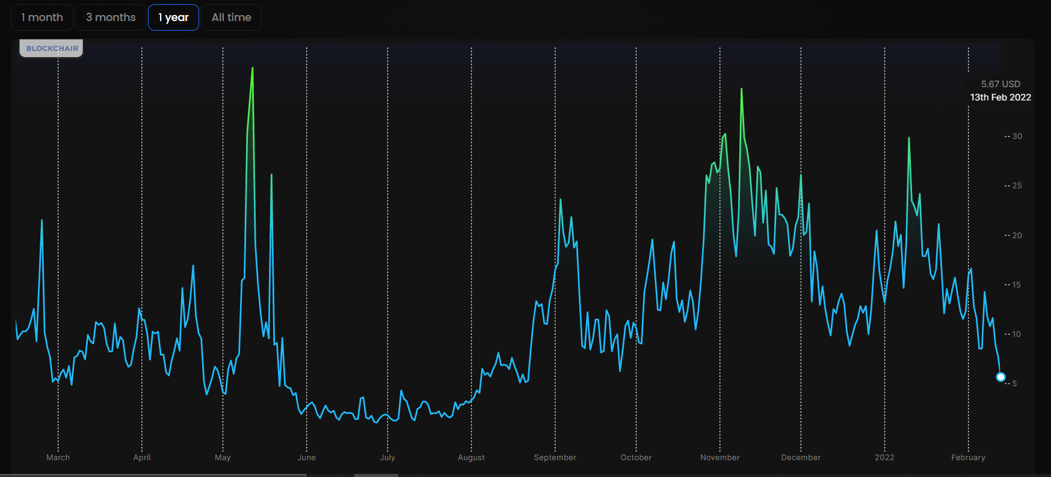Click the November x-axis label
This screenshot has width=1051, height=477.
(x=720, y=457)
